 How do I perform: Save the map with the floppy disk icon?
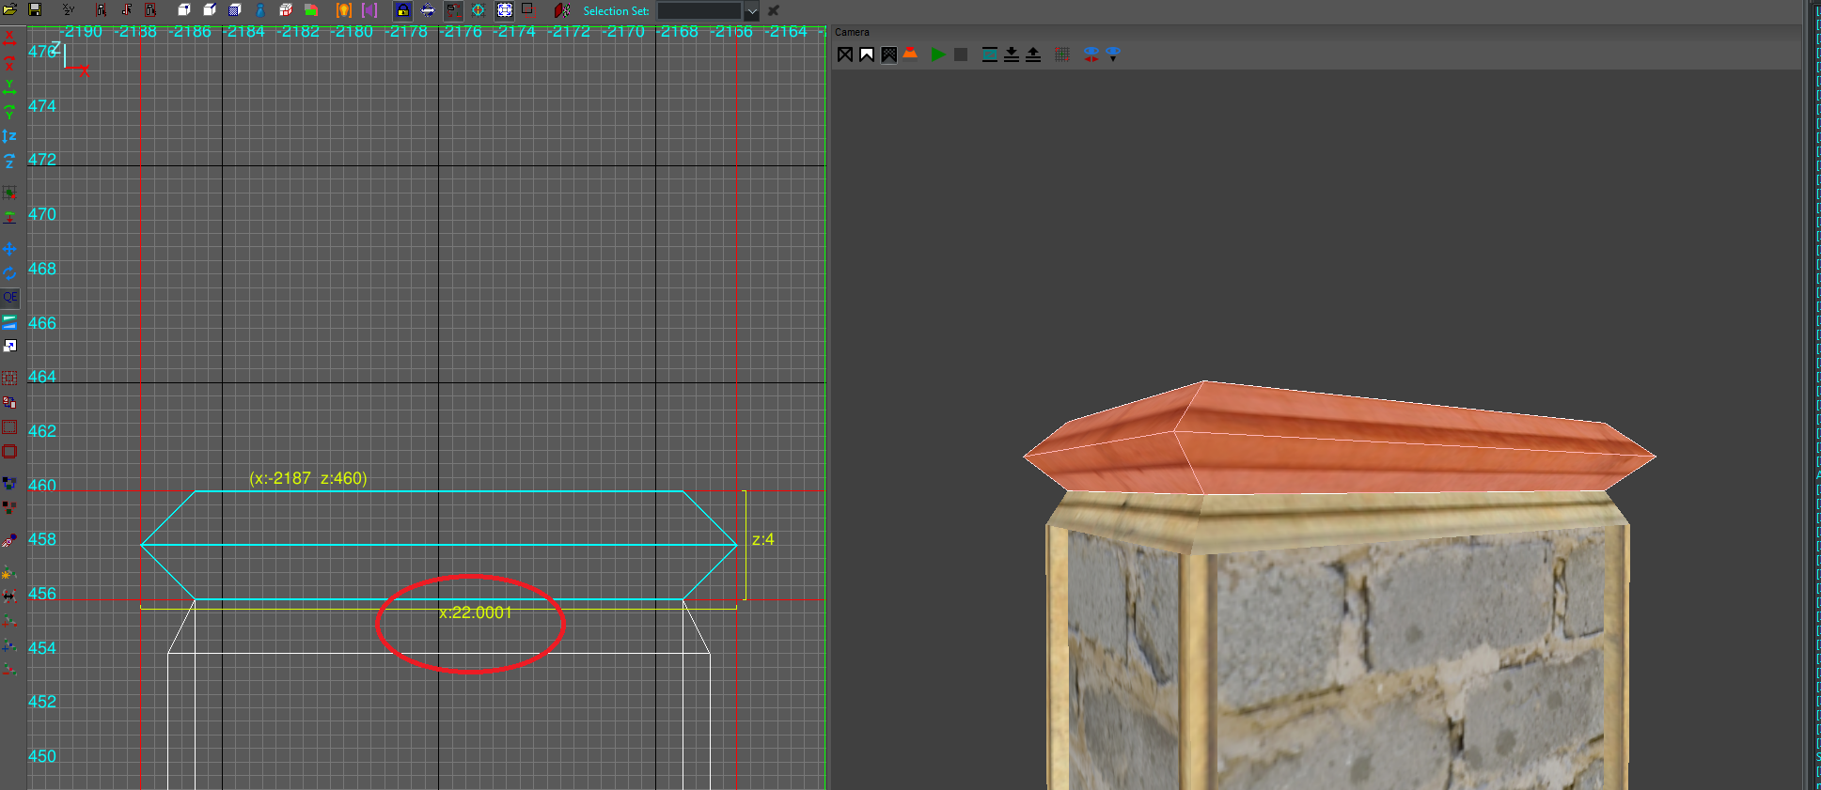35,10
